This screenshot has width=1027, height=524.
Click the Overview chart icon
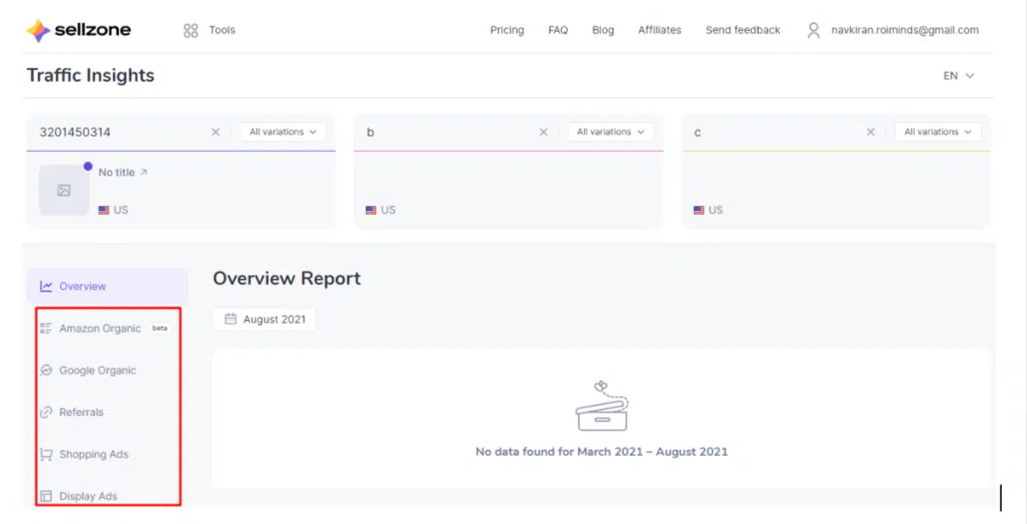point(46,287)
